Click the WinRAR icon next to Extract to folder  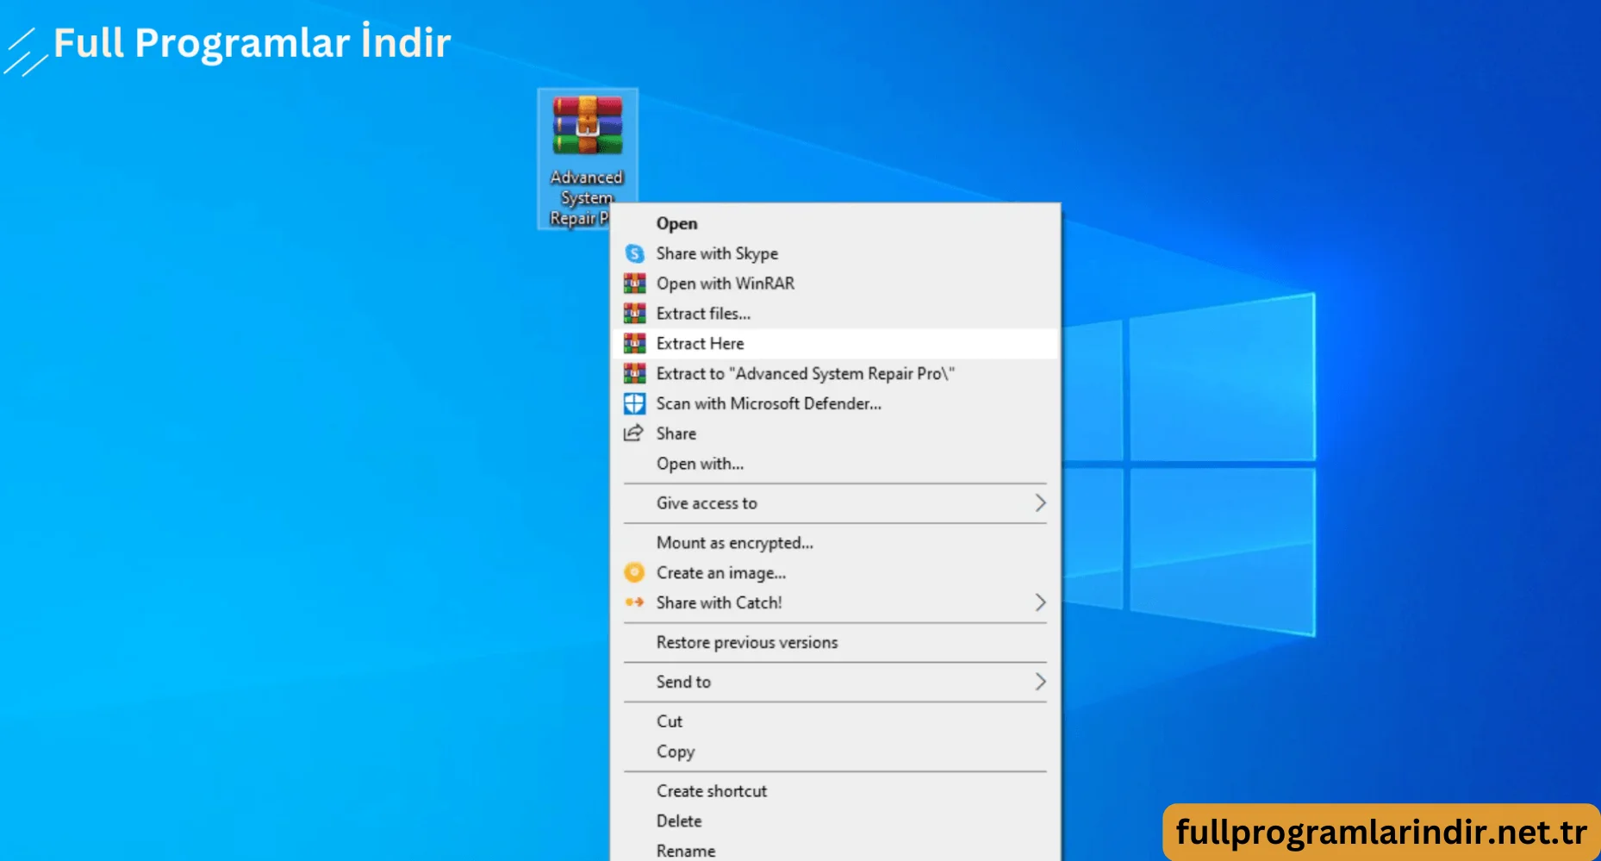(x=634, y=374)
